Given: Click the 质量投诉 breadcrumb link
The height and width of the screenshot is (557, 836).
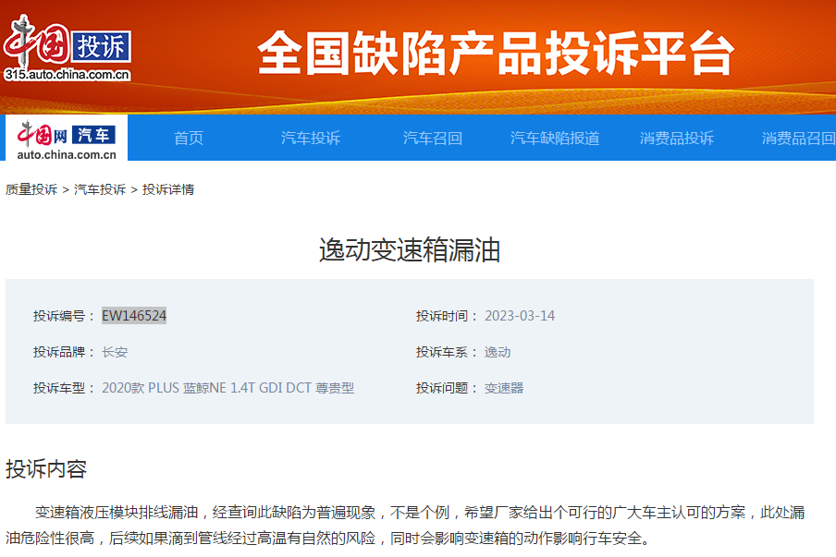Looking at the screenshot, I should (x=31, y=189).
